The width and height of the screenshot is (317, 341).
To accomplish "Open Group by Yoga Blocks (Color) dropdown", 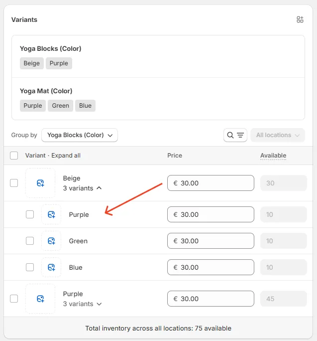I will [80, 135].
